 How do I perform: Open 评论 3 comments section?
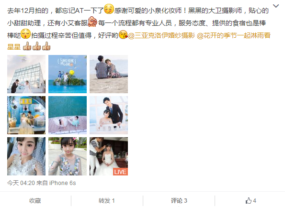179,201
